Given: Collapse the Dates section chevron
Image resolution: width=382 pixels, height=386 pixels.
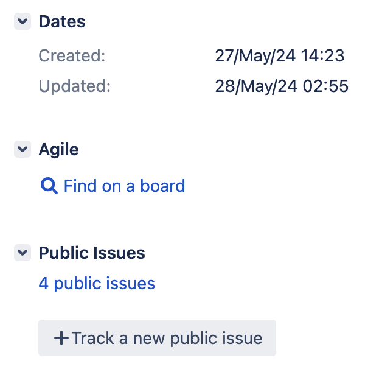Looking at the screenshot, I should (23, 22).
